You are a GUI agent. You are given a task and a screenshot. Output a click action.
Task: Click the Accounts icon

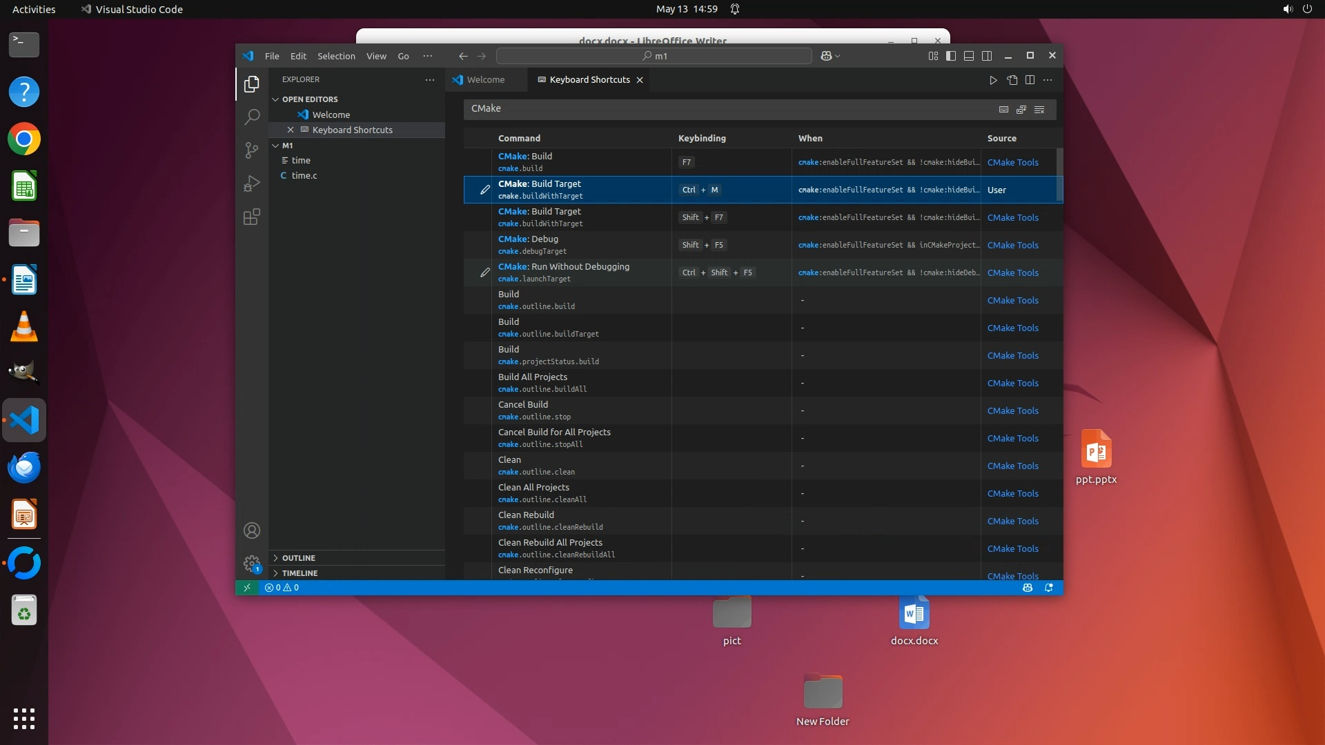(252, 530)
